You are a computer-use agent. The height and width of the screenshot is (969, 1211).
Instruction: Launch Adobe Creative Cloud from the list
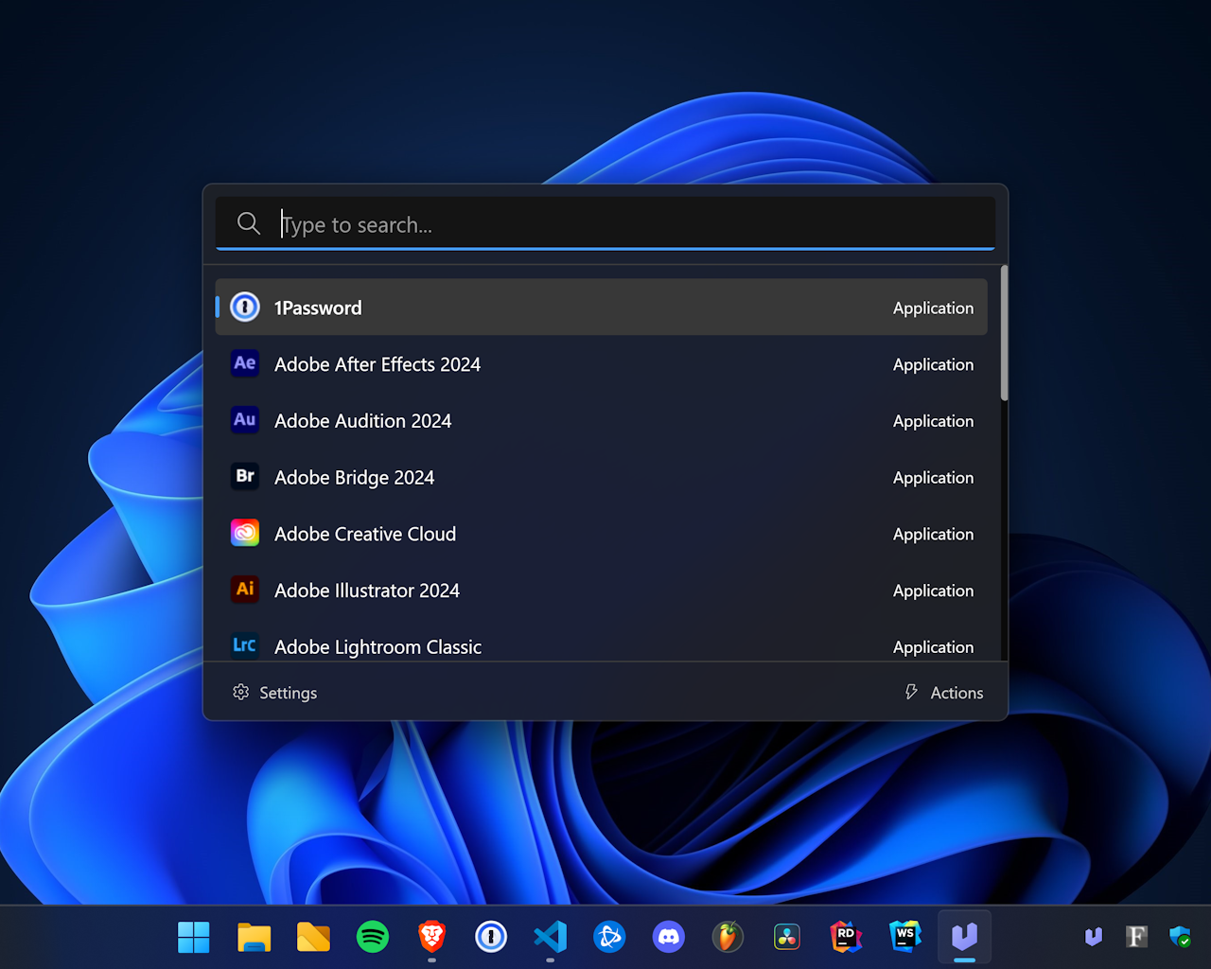pos(364,534)
